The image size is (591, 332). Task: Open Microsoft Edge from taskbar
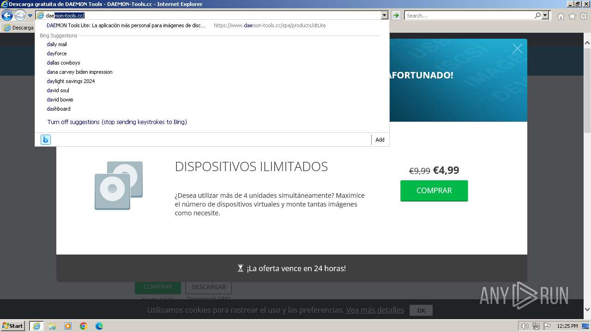[x=99, y=326]
